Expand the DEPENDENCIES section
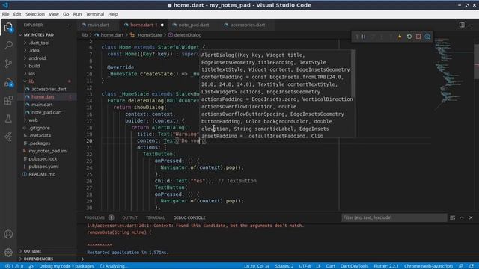 click(x=38, y=259)
